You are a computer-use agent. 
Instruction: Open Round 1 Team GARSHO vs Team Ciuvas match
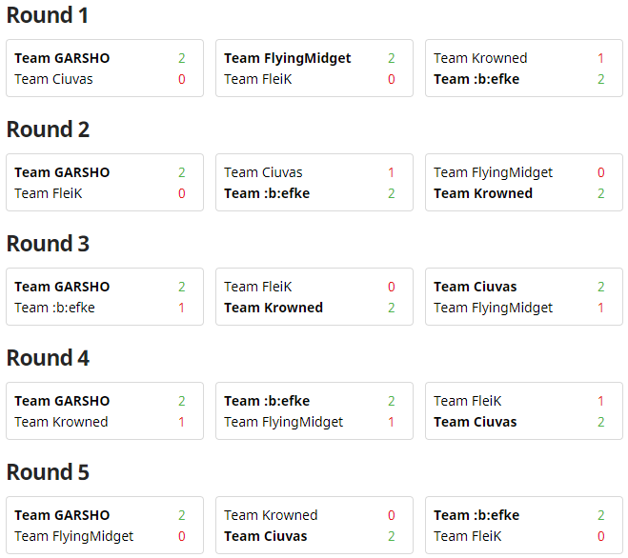[x=105, y=68]
